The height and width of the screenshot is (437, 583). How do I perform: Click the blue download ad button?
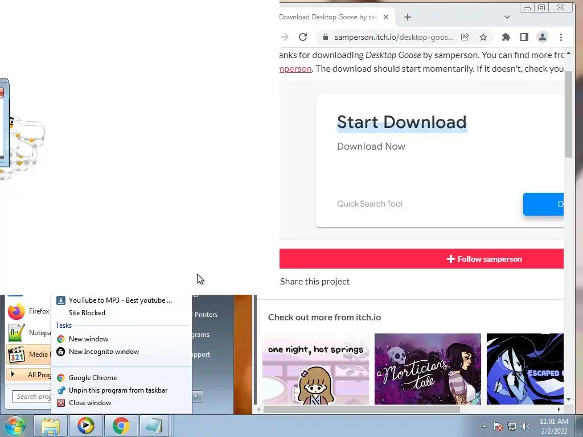pos(543,204)
